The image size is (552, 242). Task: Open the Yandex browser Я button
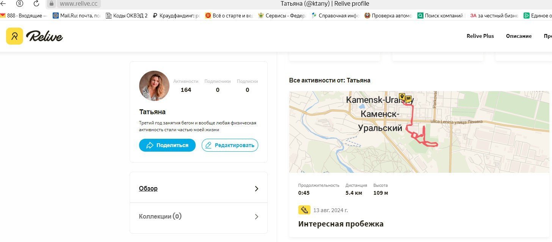[x=20, y=4]
